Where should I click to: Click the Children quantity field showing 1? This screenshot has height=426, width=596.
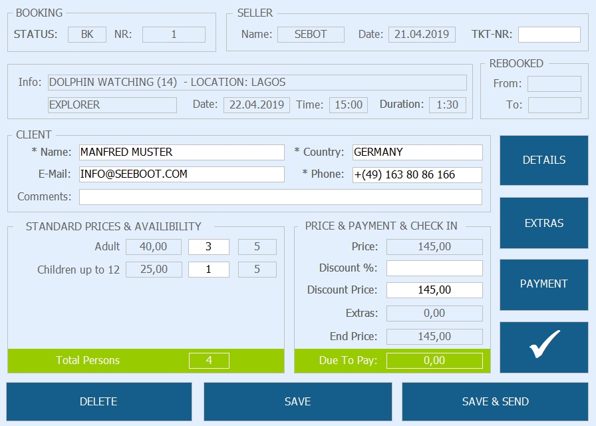209,270
